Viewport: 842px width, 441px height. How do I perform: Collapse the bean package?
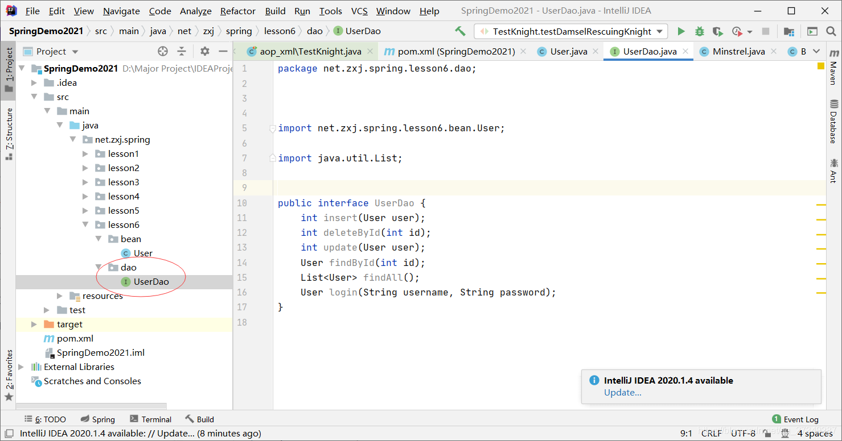tap(98, 239)
